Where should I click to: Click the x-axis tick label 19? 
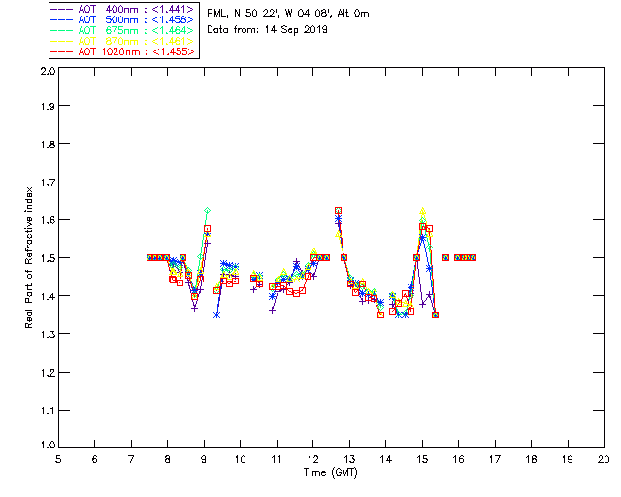pyautogui.click(x=568, y=459)
